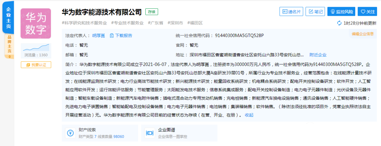The image size is (381, 146).
Task: Open the 笔记 notes button
Action: tap(315, 12)
